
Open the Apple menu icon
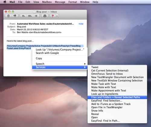pyautogui.click(x=5, y=2)
